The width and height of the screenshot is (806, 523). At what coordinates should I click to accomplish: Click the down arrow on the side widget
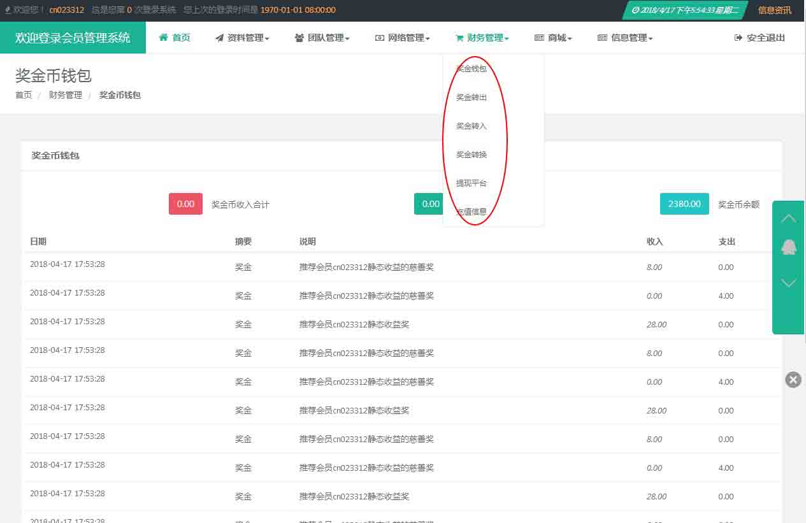[789, 283]
